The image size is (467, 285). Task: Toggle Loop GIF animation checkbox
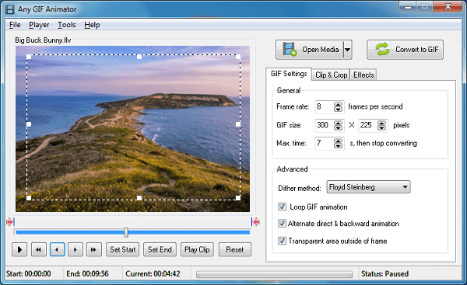point(282,207)
